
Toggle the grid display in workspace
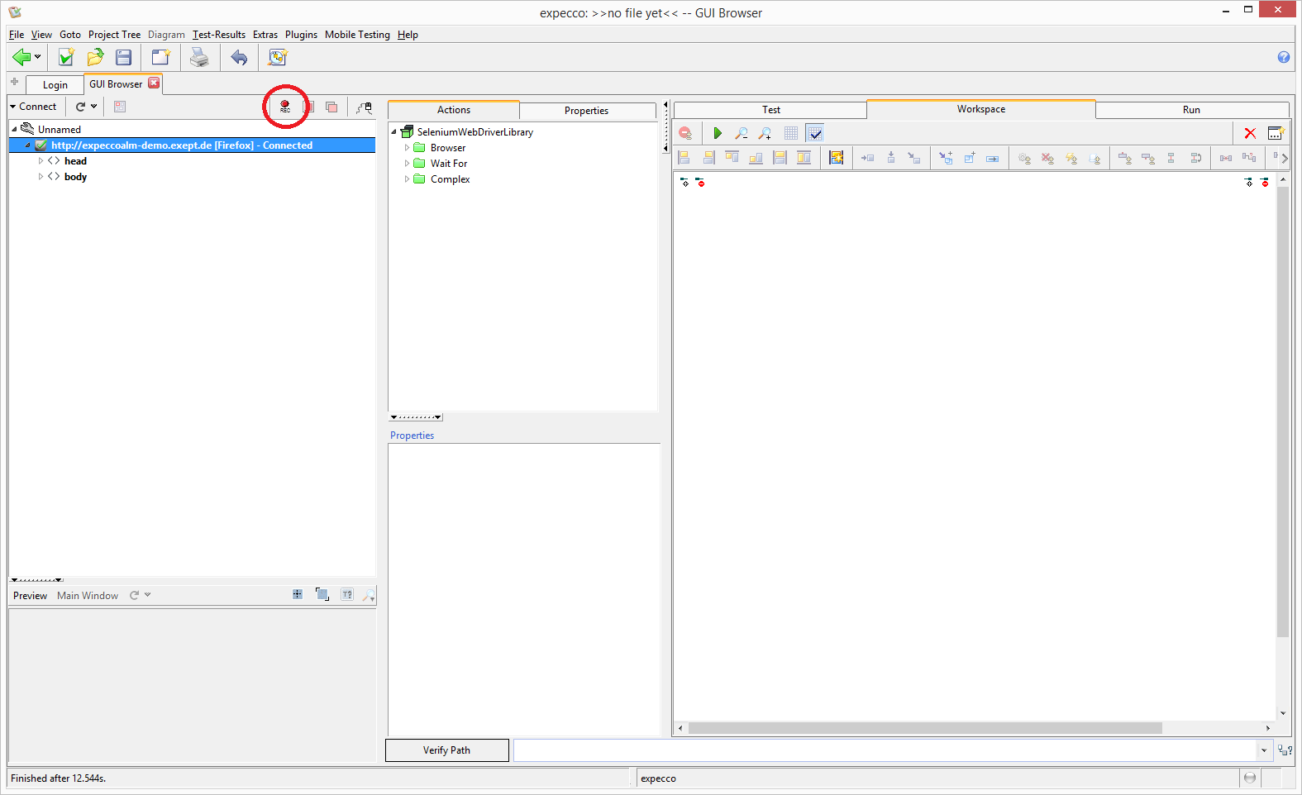[791, 133]
